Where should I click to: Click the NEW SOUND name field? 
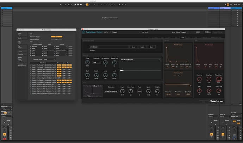point(108,47)
